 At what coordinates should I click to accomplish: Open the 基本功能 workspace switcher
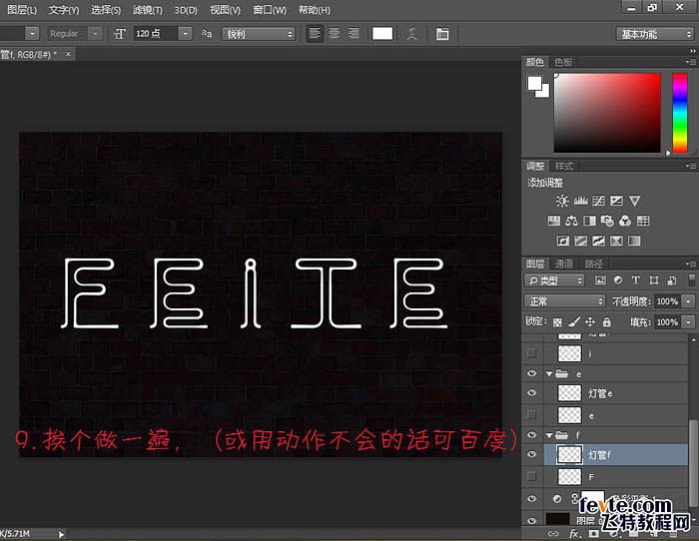654,33
